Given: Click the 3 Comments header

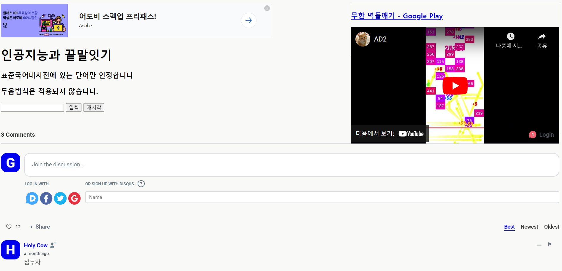Looking at the screenshot, I should pyautogui.click(x=18, y=135).
